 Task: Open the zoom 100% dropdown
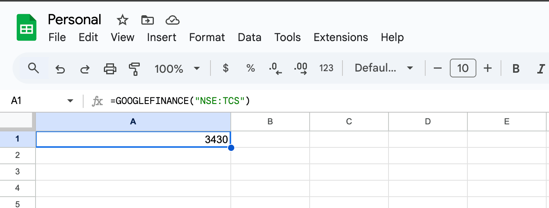point(177,69)
